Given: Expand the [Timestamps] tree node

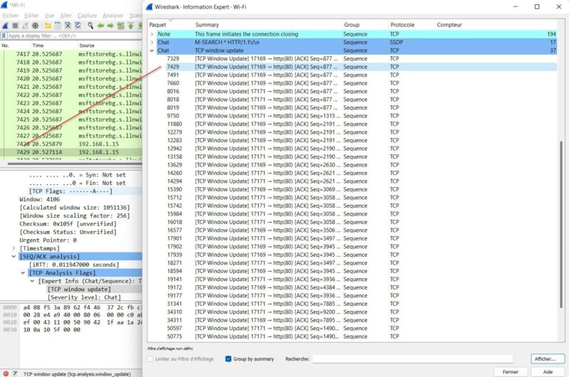Looking at the screenshot, I should pyautogui.click(x=14, y=248).
